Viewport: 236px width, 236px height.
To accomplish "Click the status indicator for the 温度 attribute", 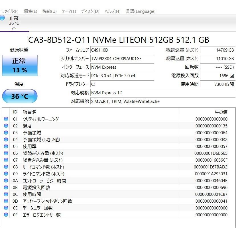I will coord(6,126).
